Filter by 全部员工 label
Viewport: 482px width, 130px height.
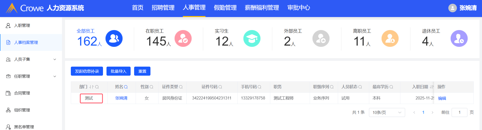(x=86, y=31)
